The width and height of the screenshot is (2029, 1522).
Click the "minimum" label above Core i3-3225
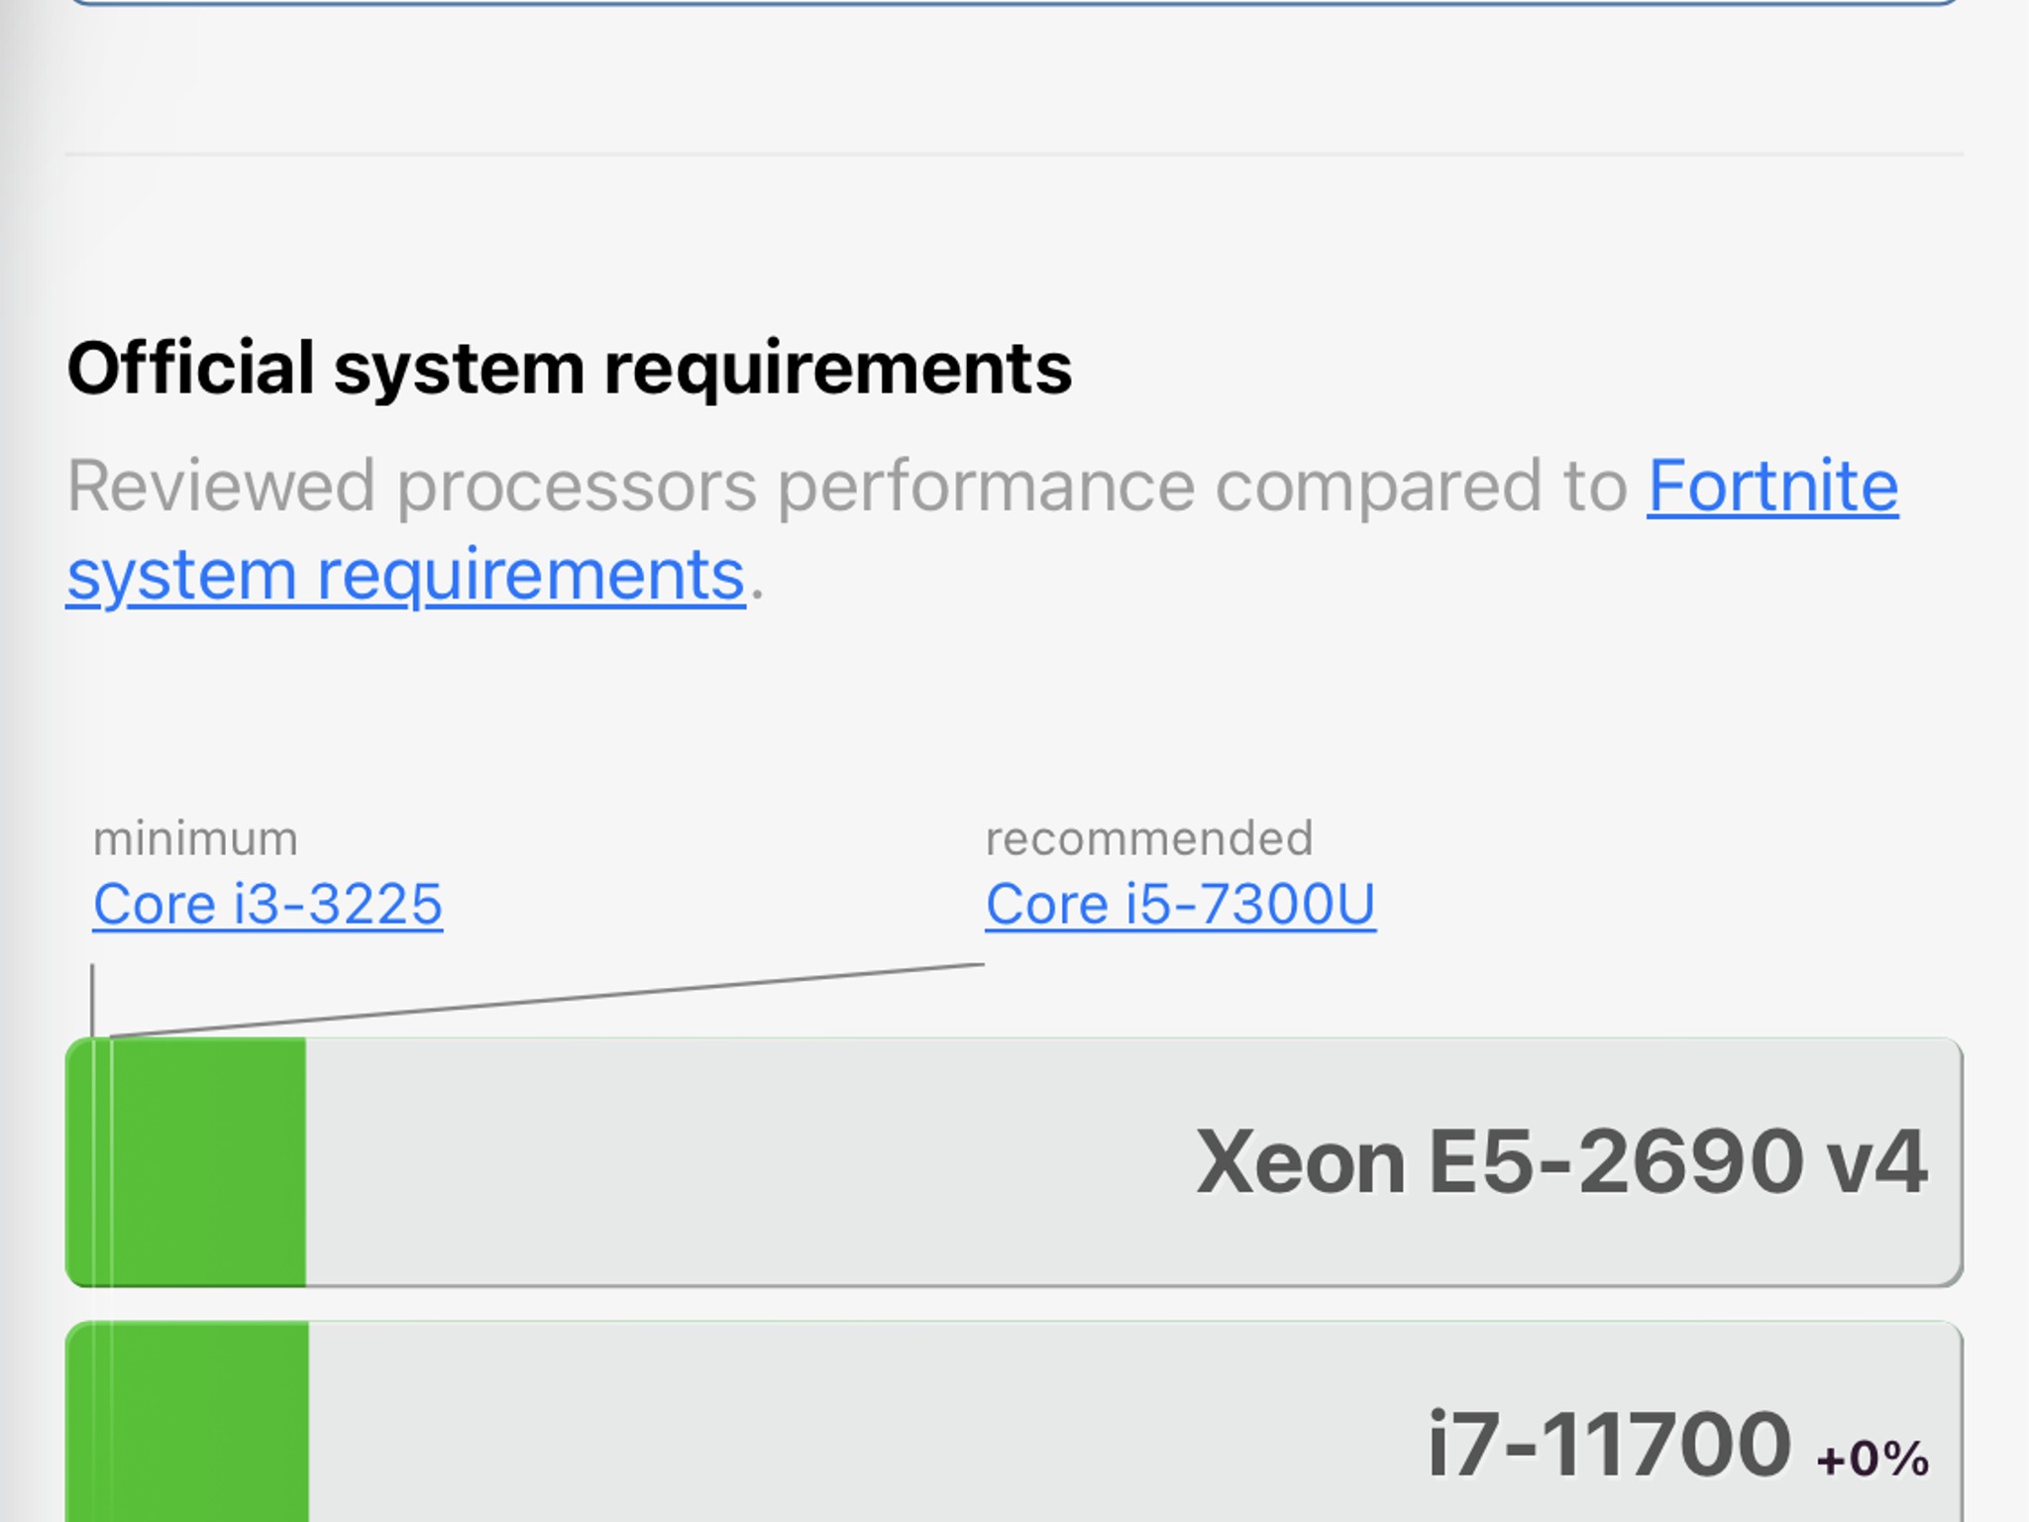(x=195, y=839)
